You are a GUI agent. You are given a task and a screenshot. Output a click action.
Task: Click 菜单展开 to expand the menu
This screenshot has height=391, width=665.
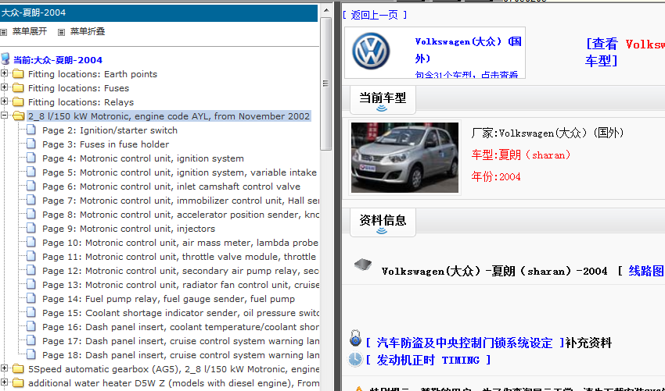coord(30,32)
